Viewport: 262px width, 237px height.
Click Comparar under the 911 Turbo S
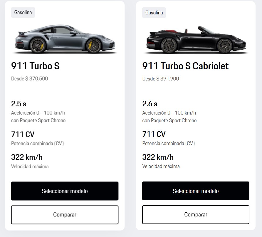pos(65,215)
